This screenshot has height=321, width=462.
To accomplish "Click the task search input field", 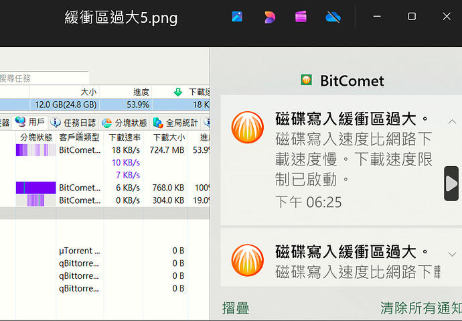I will tap(44, 78).
